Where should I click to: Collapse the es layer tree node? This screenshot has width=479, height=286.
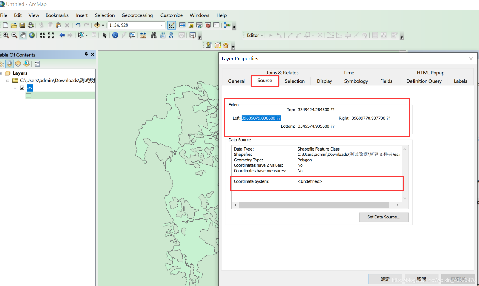tap(15, 88)
